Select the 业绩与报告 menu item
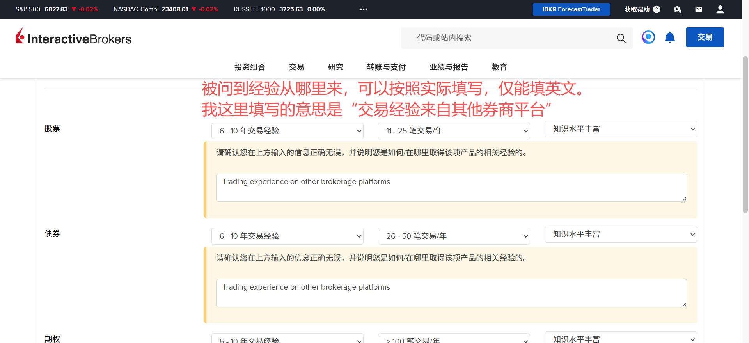 point(449,67)
